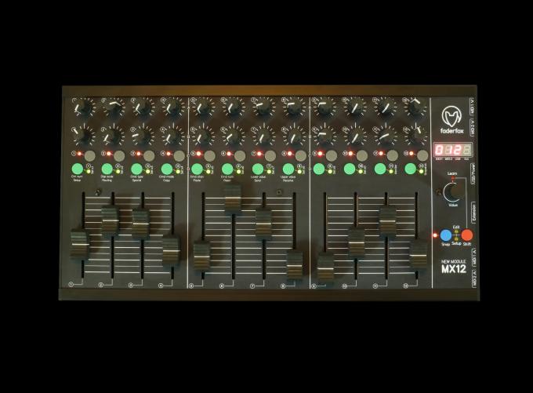Push the green Cmd type / Special button
Screen dimensions: 533x393
point(136,169)
